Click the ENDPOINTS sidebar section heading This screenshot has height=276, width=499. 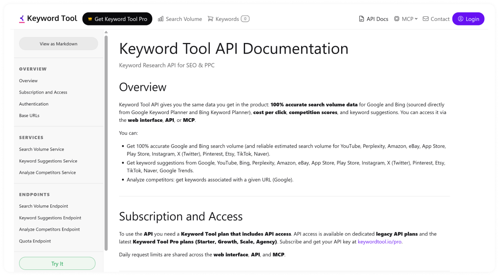coord(34,195)
